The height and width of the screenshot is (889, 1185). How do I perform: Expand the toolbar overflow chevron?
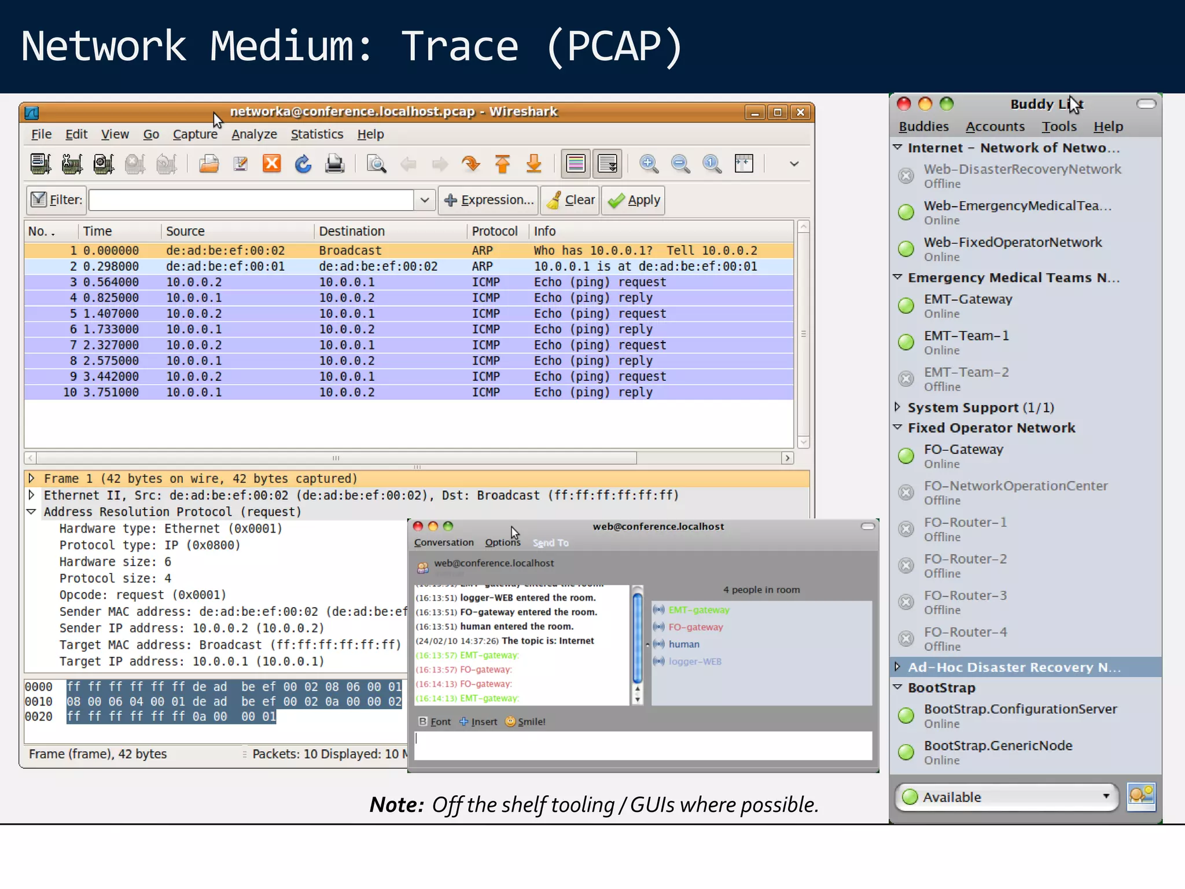point(794,164)
